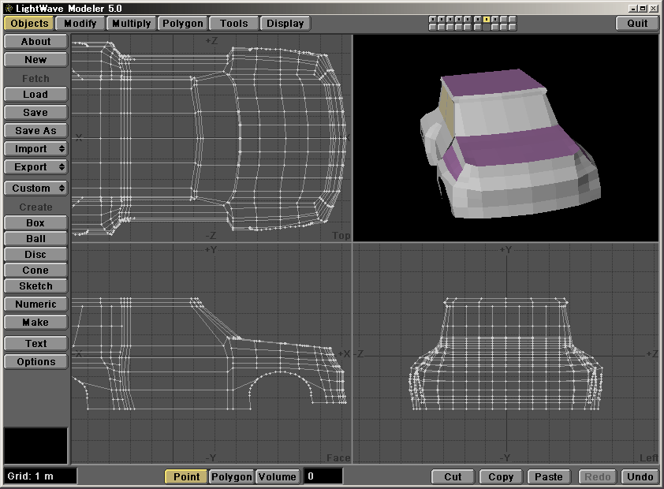Screen dimensions: 664x489
Task: Activate the highlighted yellow foreground layer button
Action: 487,18
